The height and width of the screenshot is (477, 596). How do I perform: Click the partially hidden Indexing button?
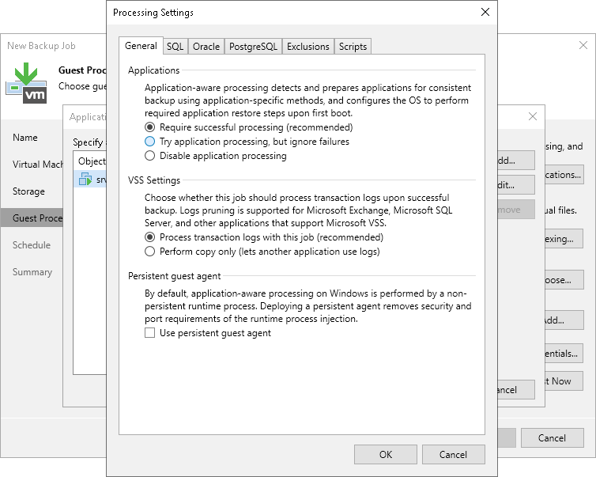(564, 239)
